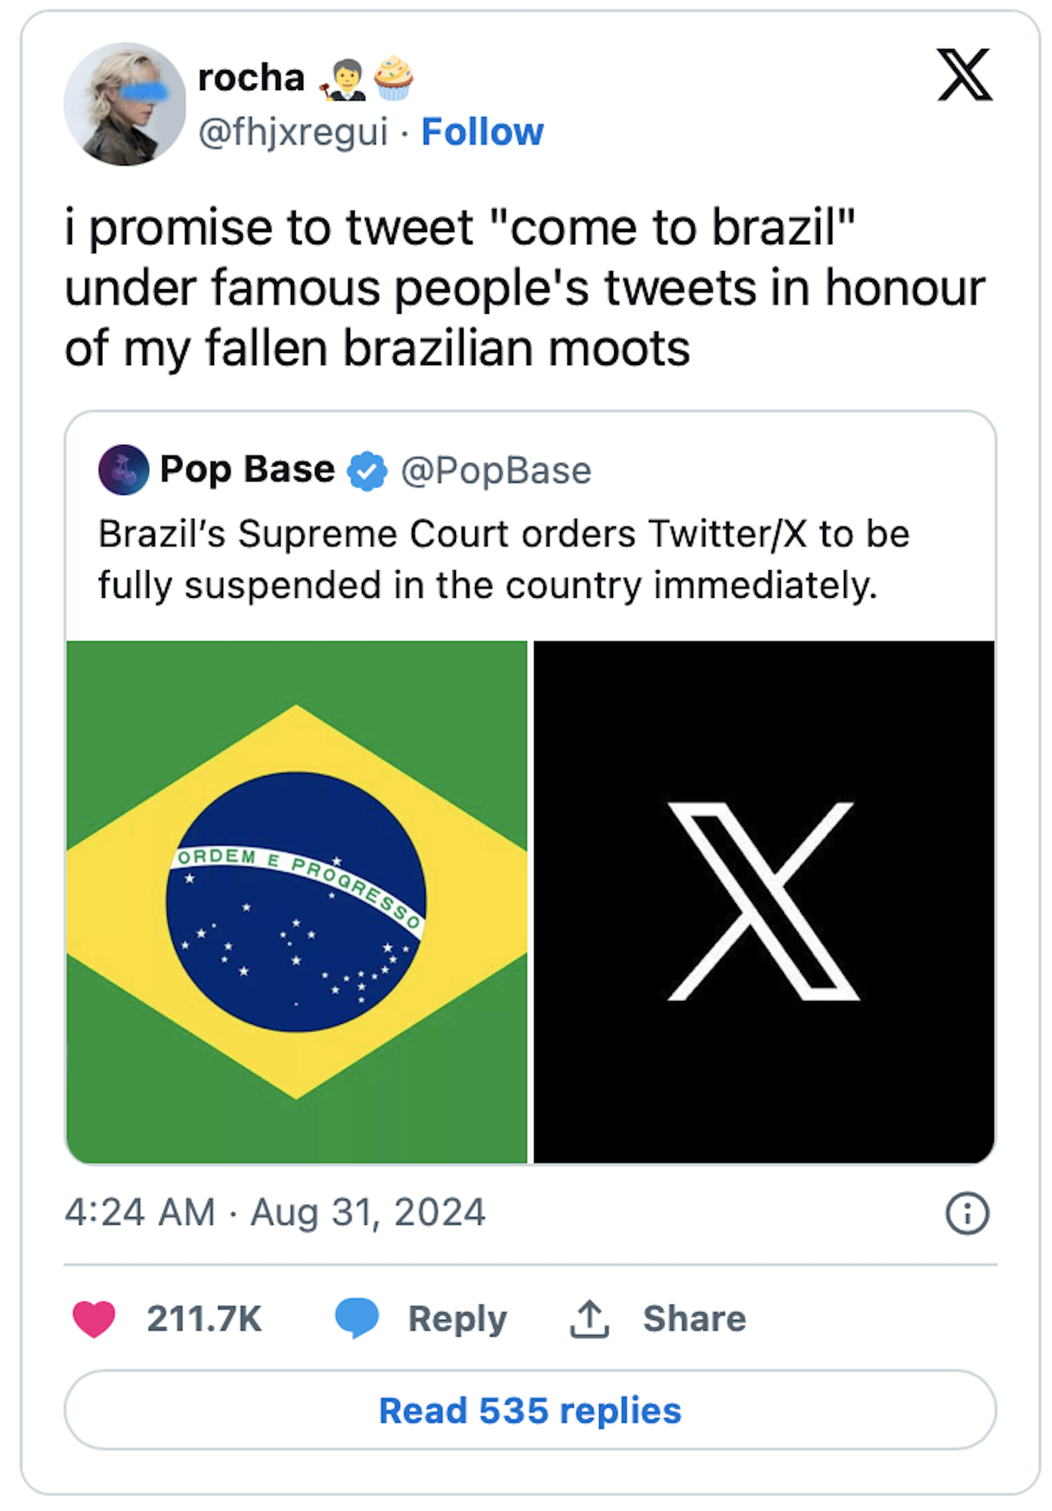Screen dimensions: 1052x1511
Task: Open Pop Base's cherry profile avatar
Action: coord(124,470)
